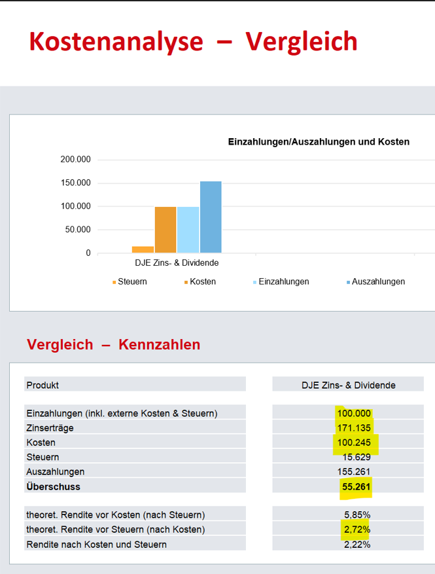Click the Auszahlungen legend color marker
This screenshot has height=574, width=435.
coord(348,282)
